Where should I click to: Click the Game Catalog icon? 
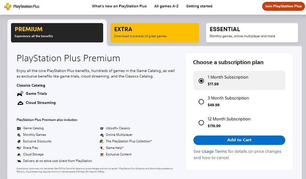click(x=18, y=128)
